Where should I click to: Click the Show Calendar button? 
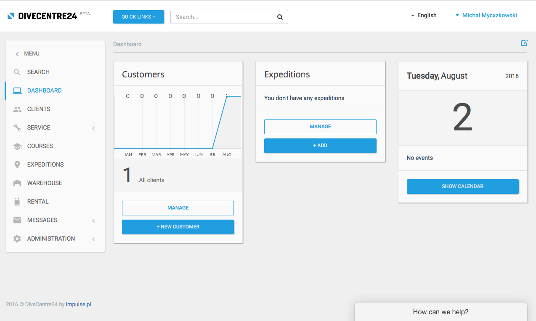point(462,186)
